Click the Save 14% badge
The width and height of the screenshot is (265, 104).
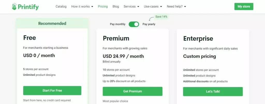(161, 17)
